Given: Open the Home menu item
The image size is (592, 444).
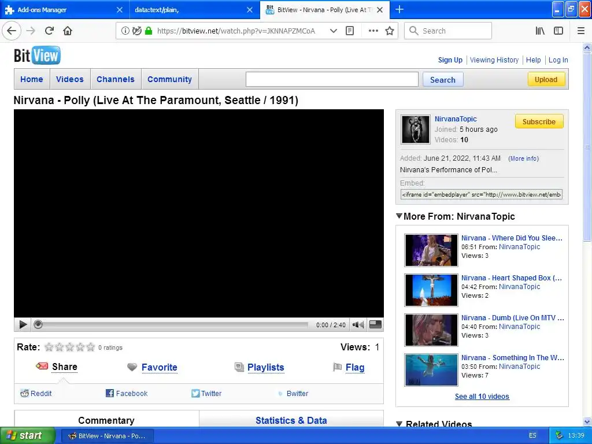Looking at the screenshot, I should coord(32,79).
